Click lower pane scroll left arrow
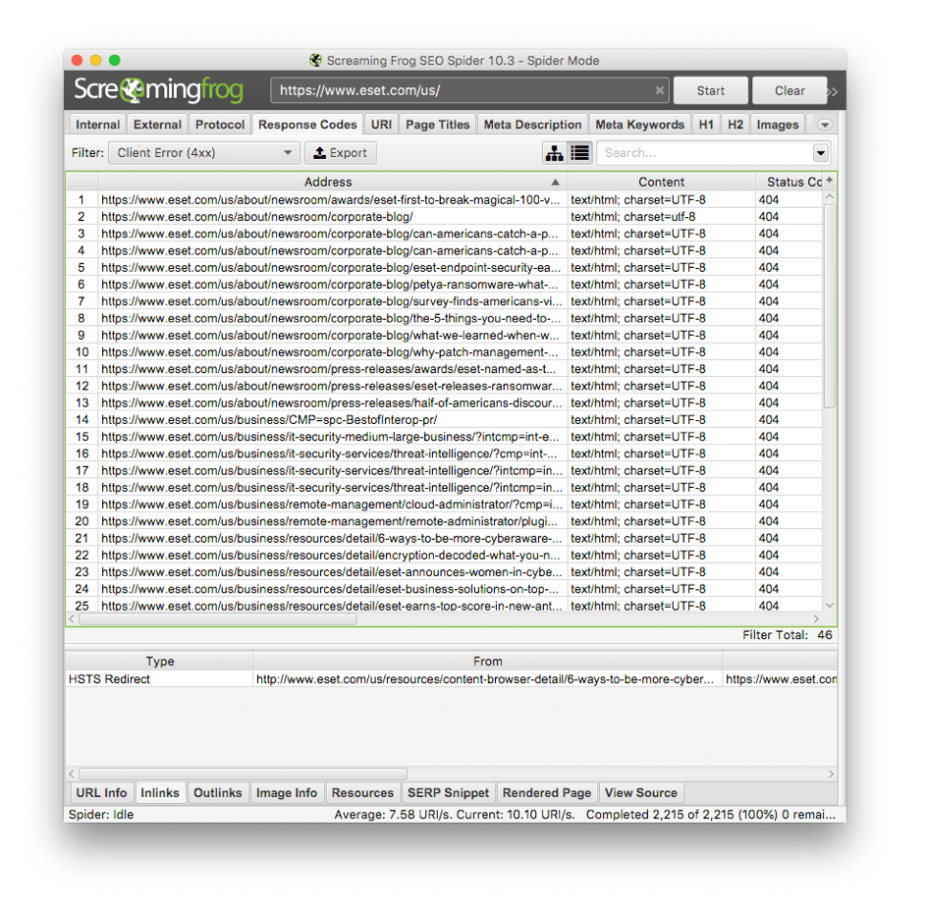 (x=72, y=774)
